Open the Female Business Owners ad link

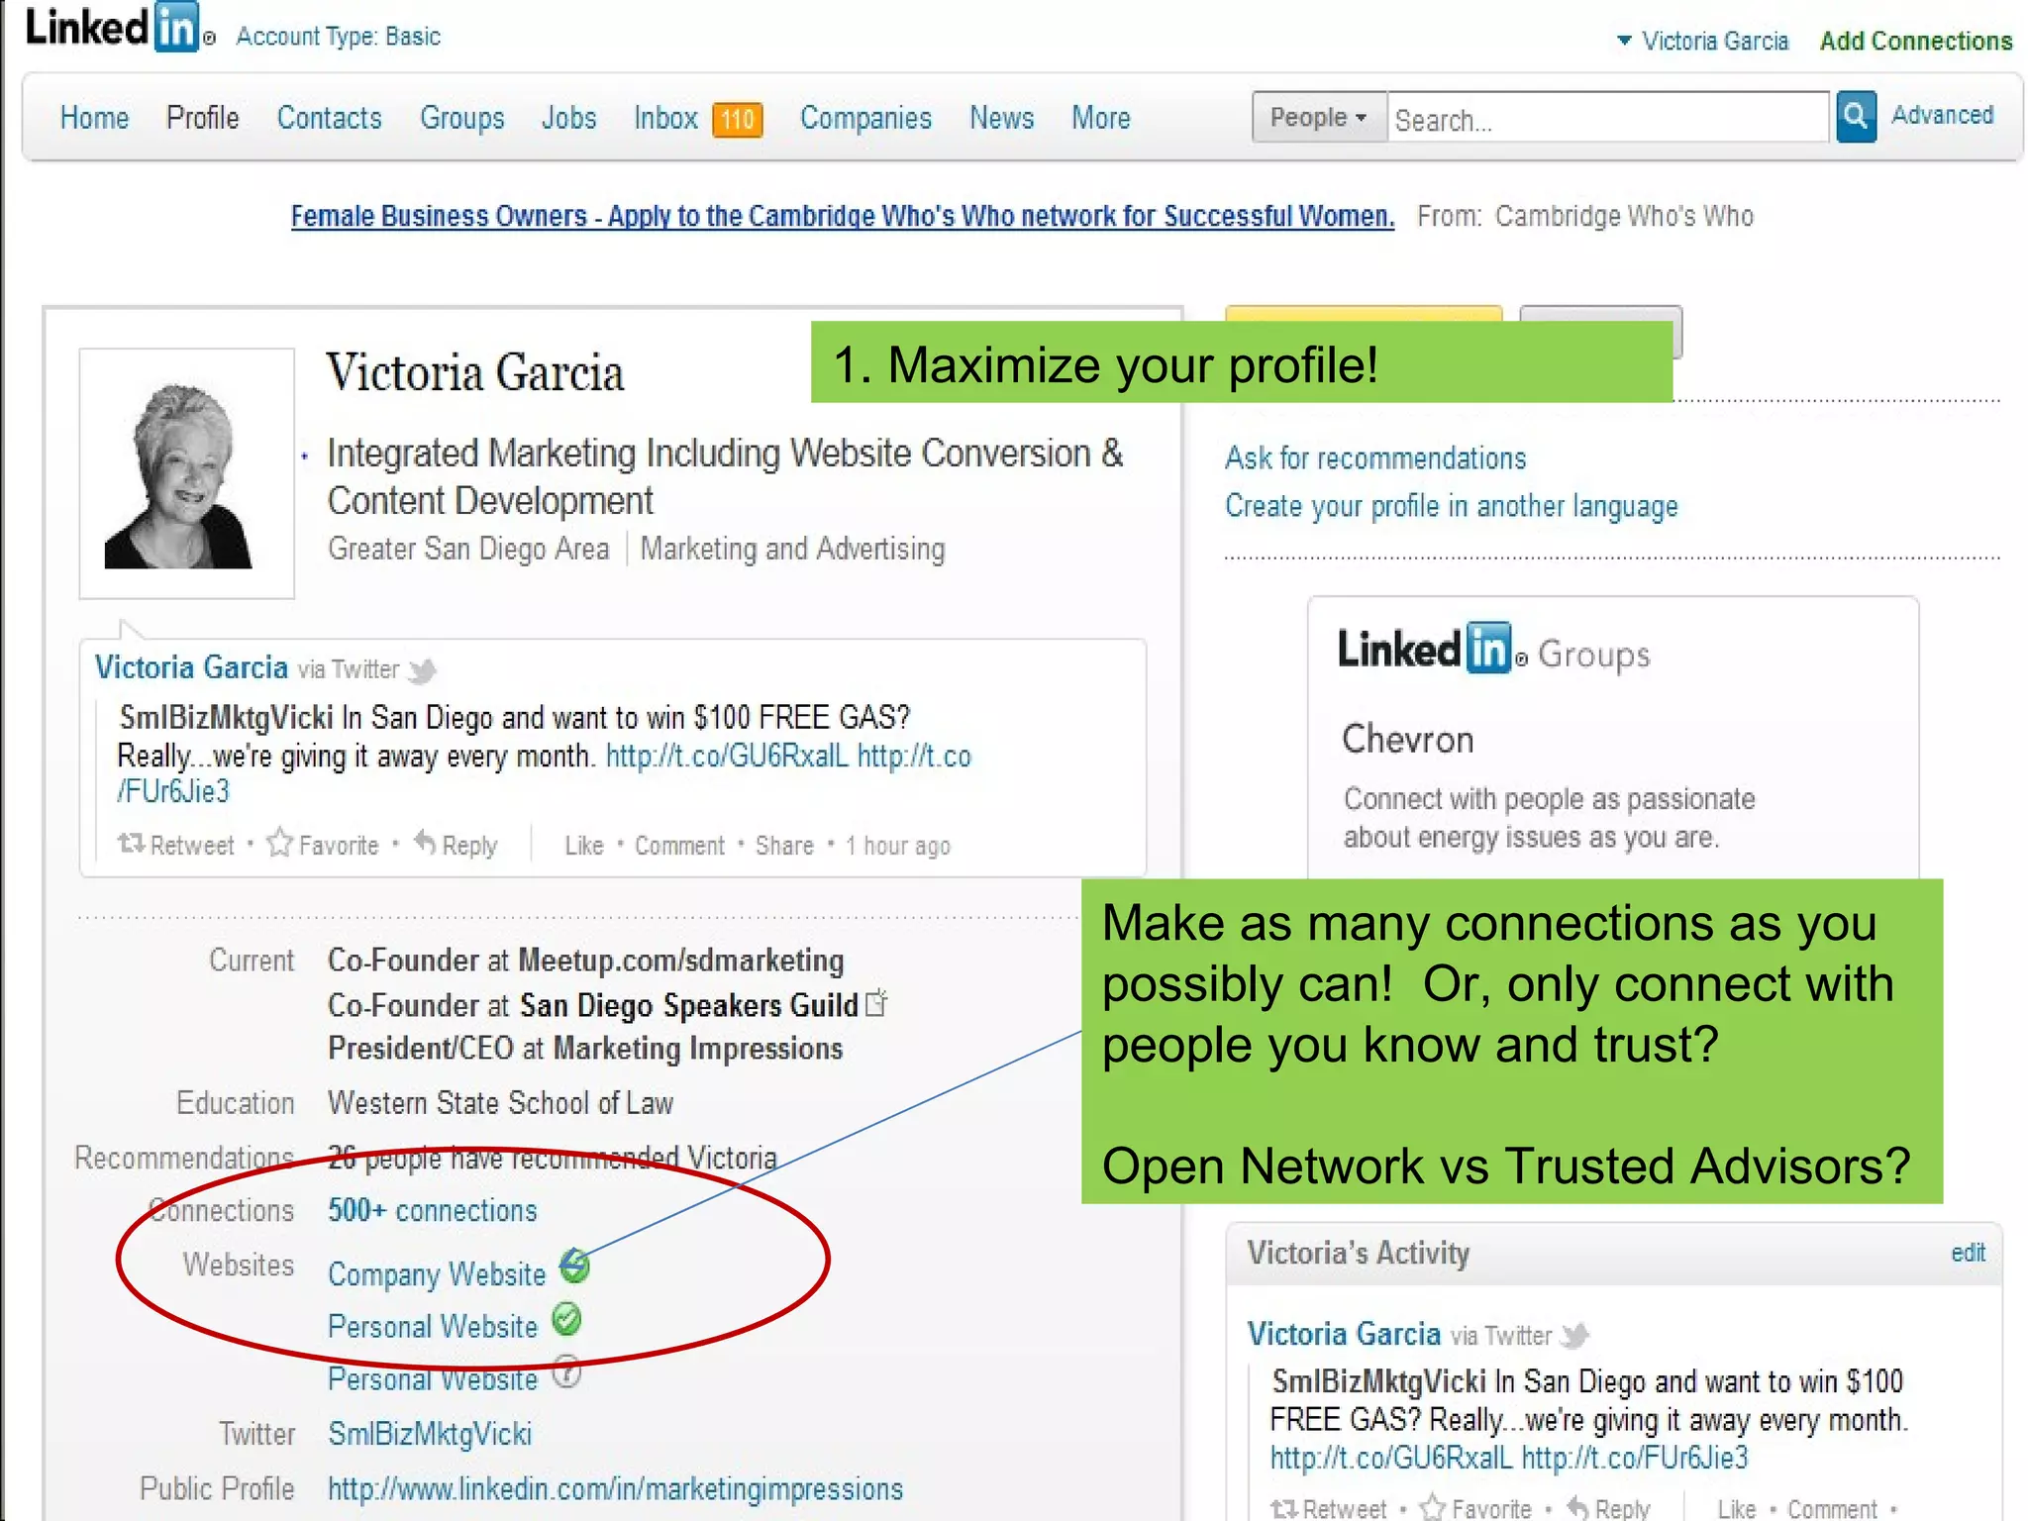842,216
